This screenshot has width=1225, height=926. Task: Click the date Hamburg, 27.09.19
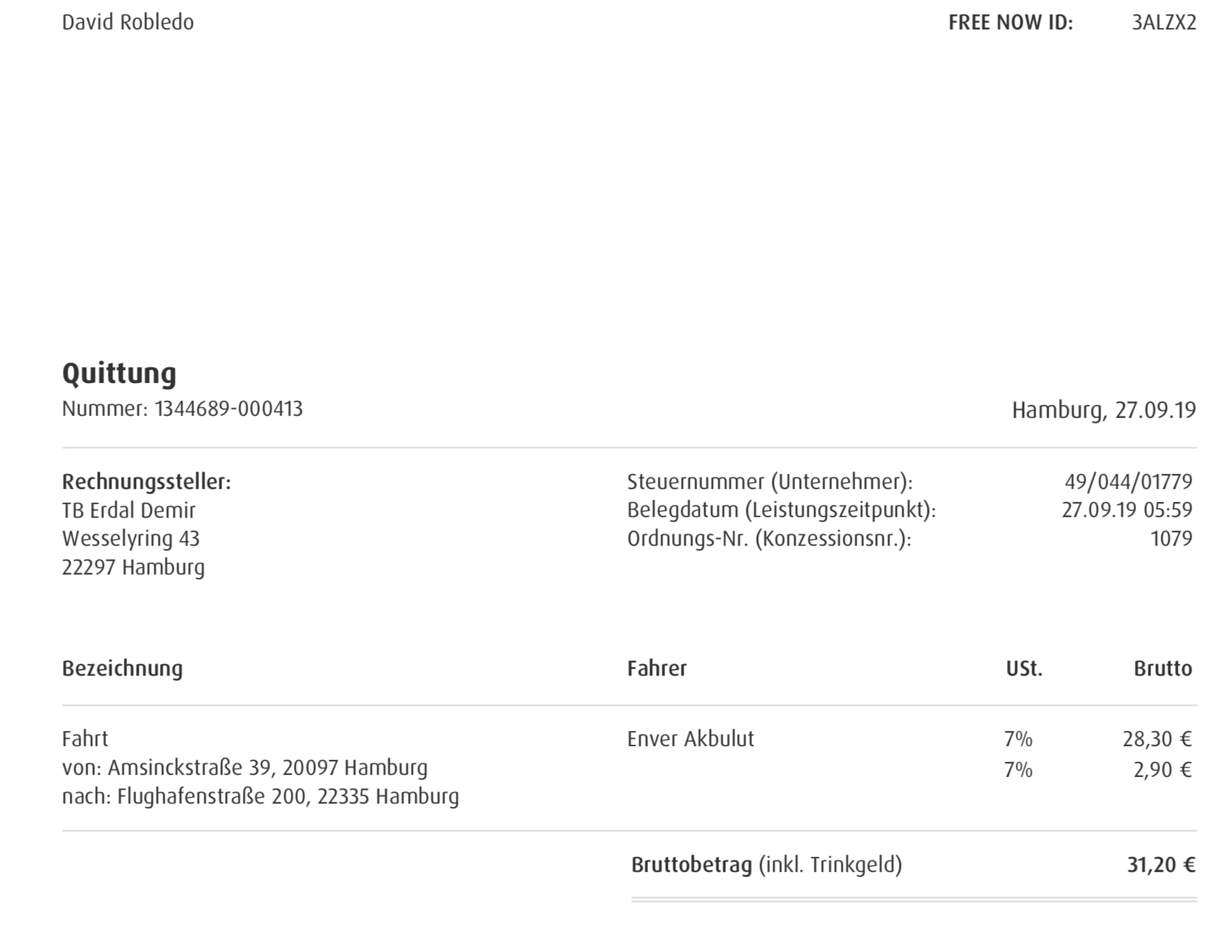coord(1104,410)
